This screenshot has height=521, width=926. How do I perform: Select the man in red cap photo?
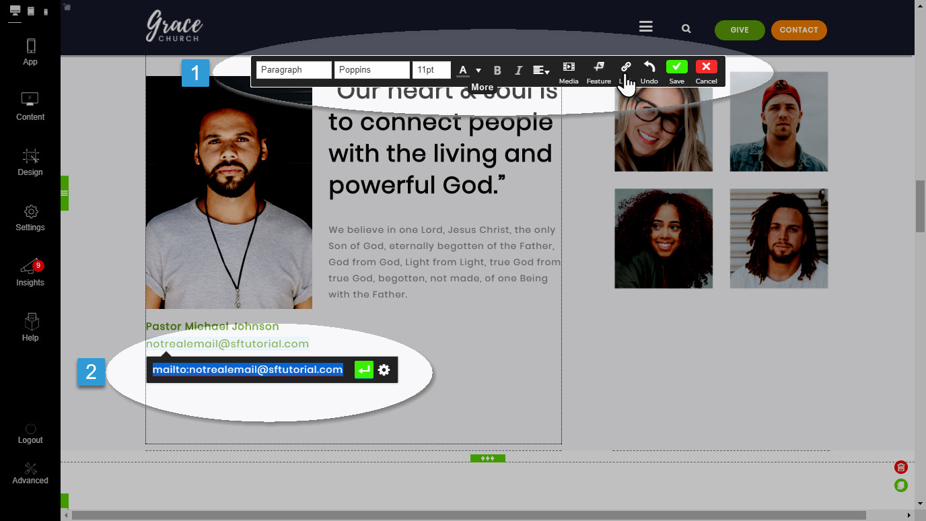tap(779, 122)
